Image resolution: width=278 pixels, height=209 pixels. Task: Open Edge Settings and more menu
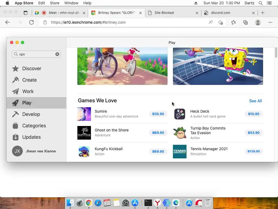coord(270,22)
